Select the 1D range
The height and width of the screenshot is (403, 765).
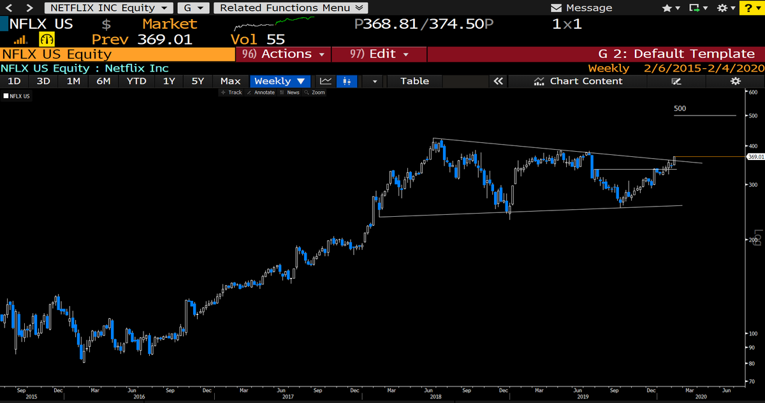[x=13, y=81]
